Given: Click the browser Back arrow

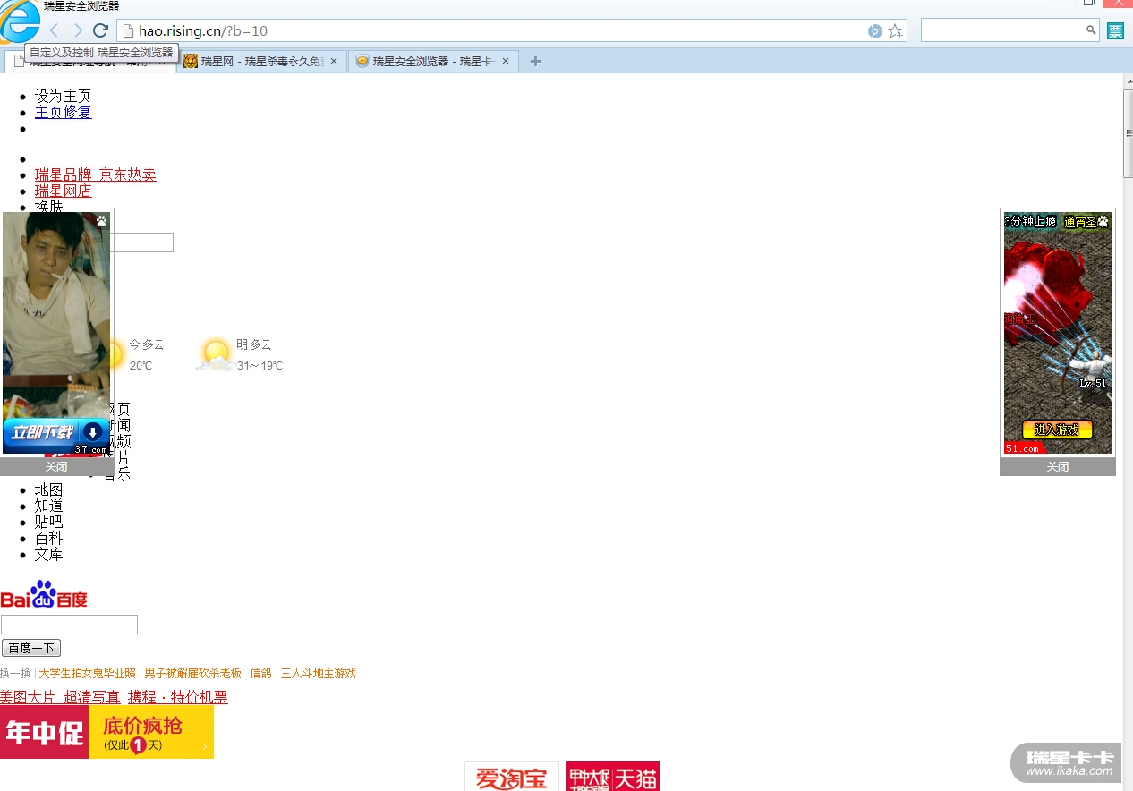Looking at the screenshot, I should pos(55,31).
